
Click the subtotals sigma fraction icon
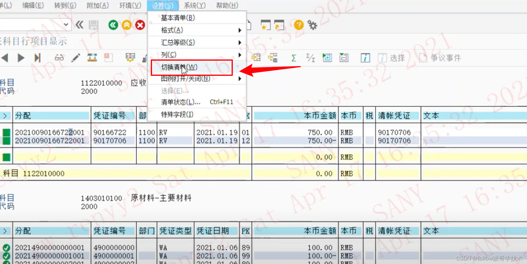(311, 58)
